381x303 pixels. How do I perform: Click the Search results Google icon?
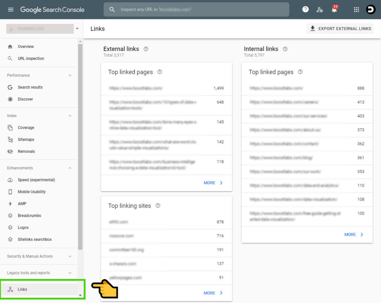[10, 87]
